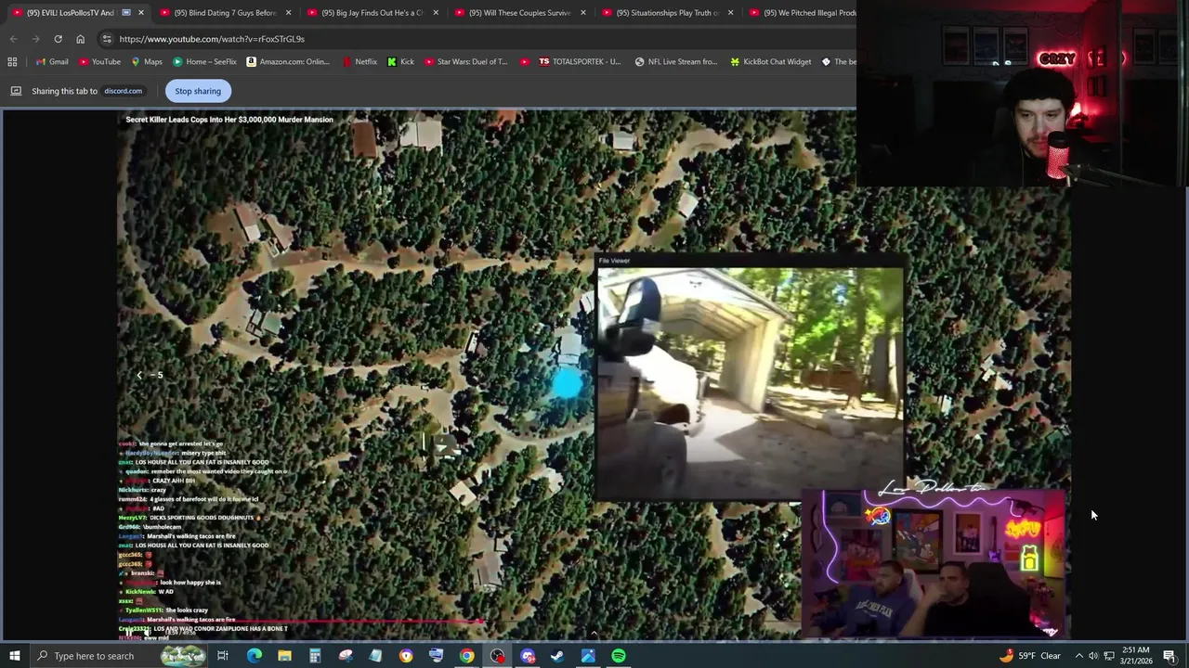Click tab-sharing indicator icon on first tab
The width and height of the screenshot is (1189, 668).
(x=126, y=13)
